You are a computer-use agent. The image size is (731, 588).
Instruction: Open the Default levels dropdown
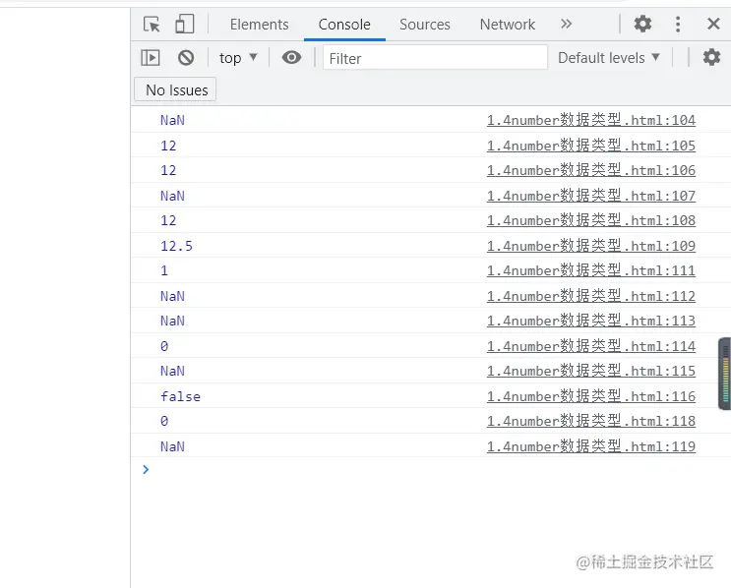609,58
